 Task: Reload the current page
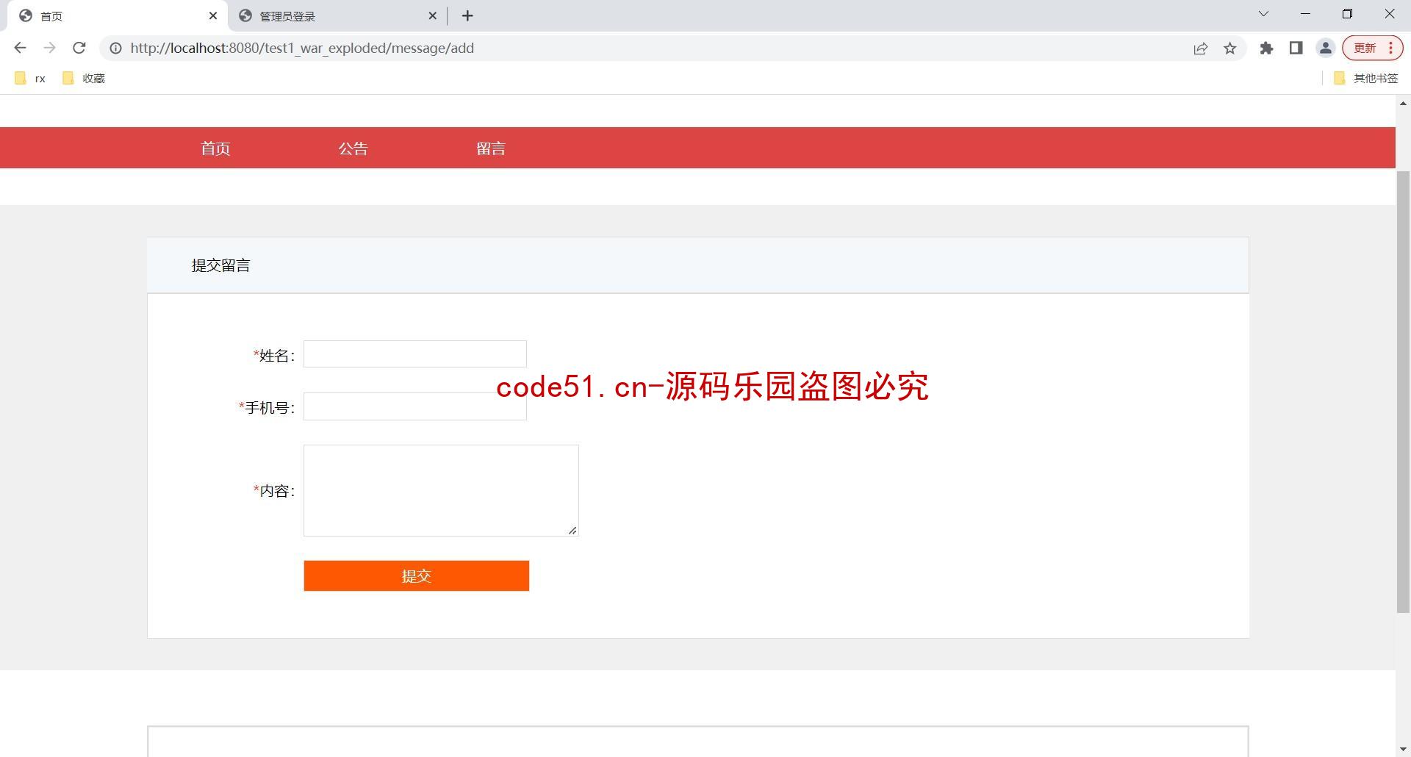79,48
